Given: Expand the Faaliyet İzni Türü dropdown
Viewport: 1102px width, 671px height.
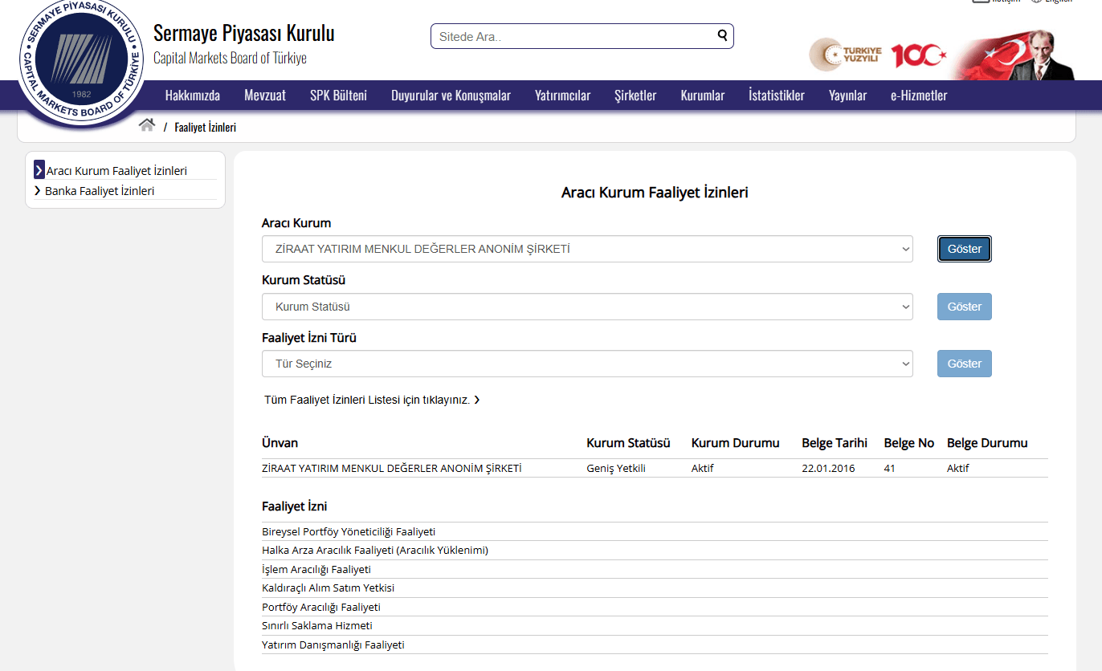Looking at the screenshot, I should pos(586,364).
